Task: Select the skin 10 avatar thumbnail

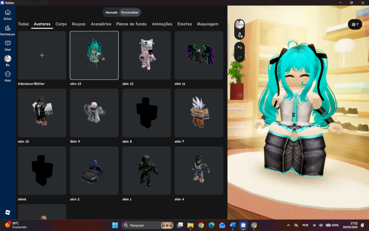Action: pos(42,113)
